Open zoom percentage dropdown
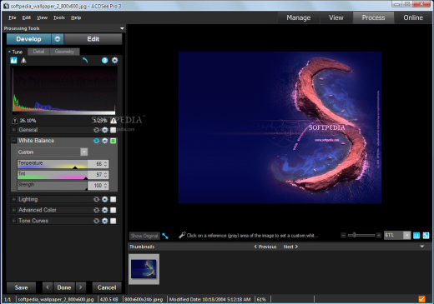This screenshot has height=304, width=434. click(x=406, y=236)
